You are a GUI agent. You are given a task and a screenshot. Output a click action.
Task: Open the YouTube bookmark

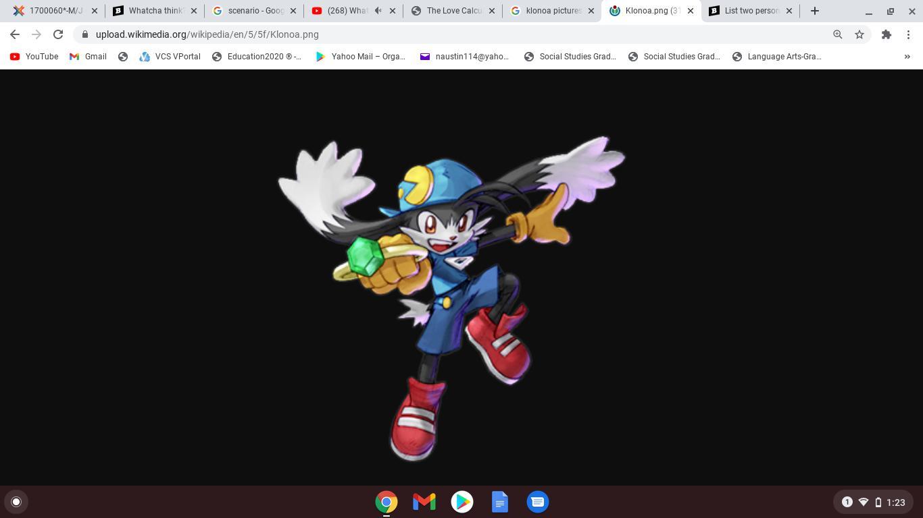point(34,57)
